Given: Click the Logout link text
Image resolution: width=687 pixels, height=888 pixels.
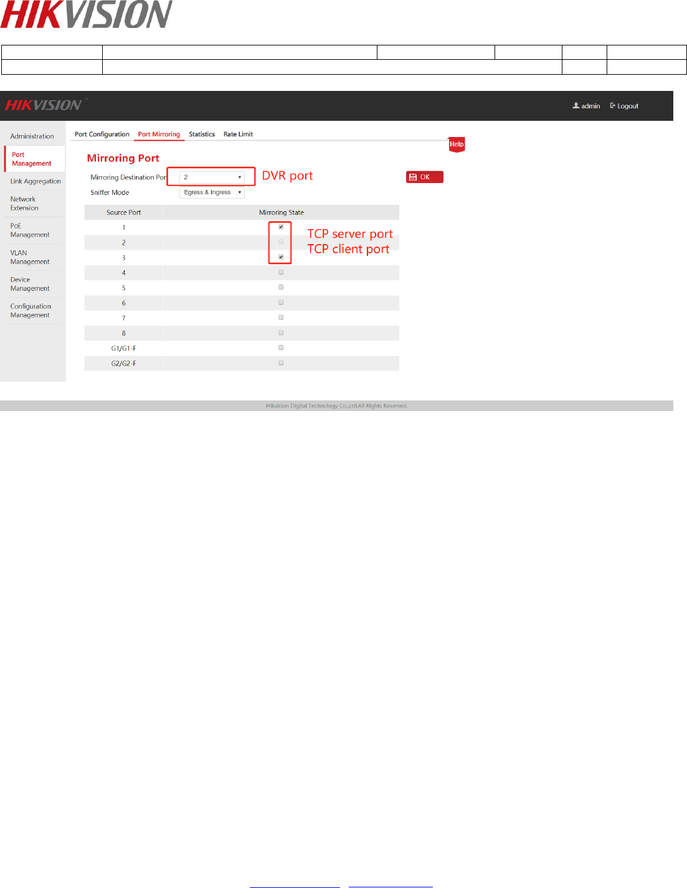Looking at the screenshot, I should tap(628, 106).
